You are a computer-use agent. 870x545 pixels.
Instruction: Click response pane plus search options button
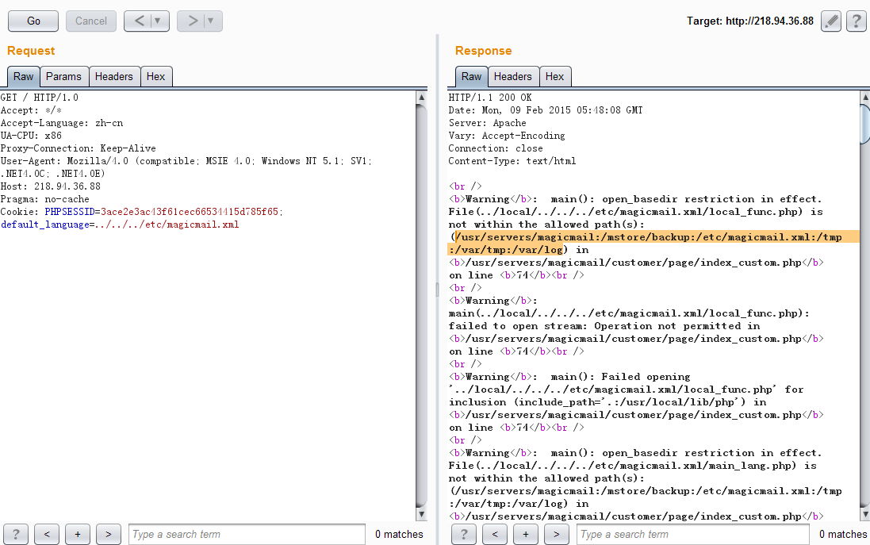coord(526,535)
